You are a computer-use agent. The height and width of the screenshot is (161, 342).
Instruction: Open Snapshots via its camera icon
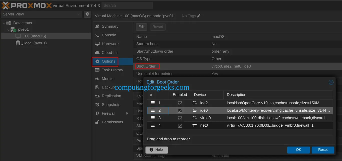[97, 105]
